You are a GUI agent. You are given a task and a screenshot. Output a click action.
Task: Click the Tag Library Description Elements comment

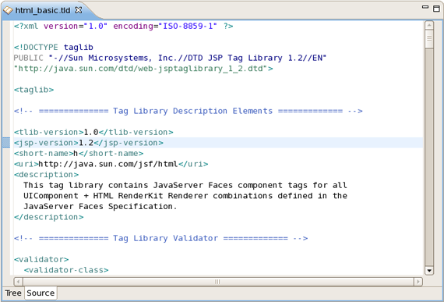pos(189,111)
